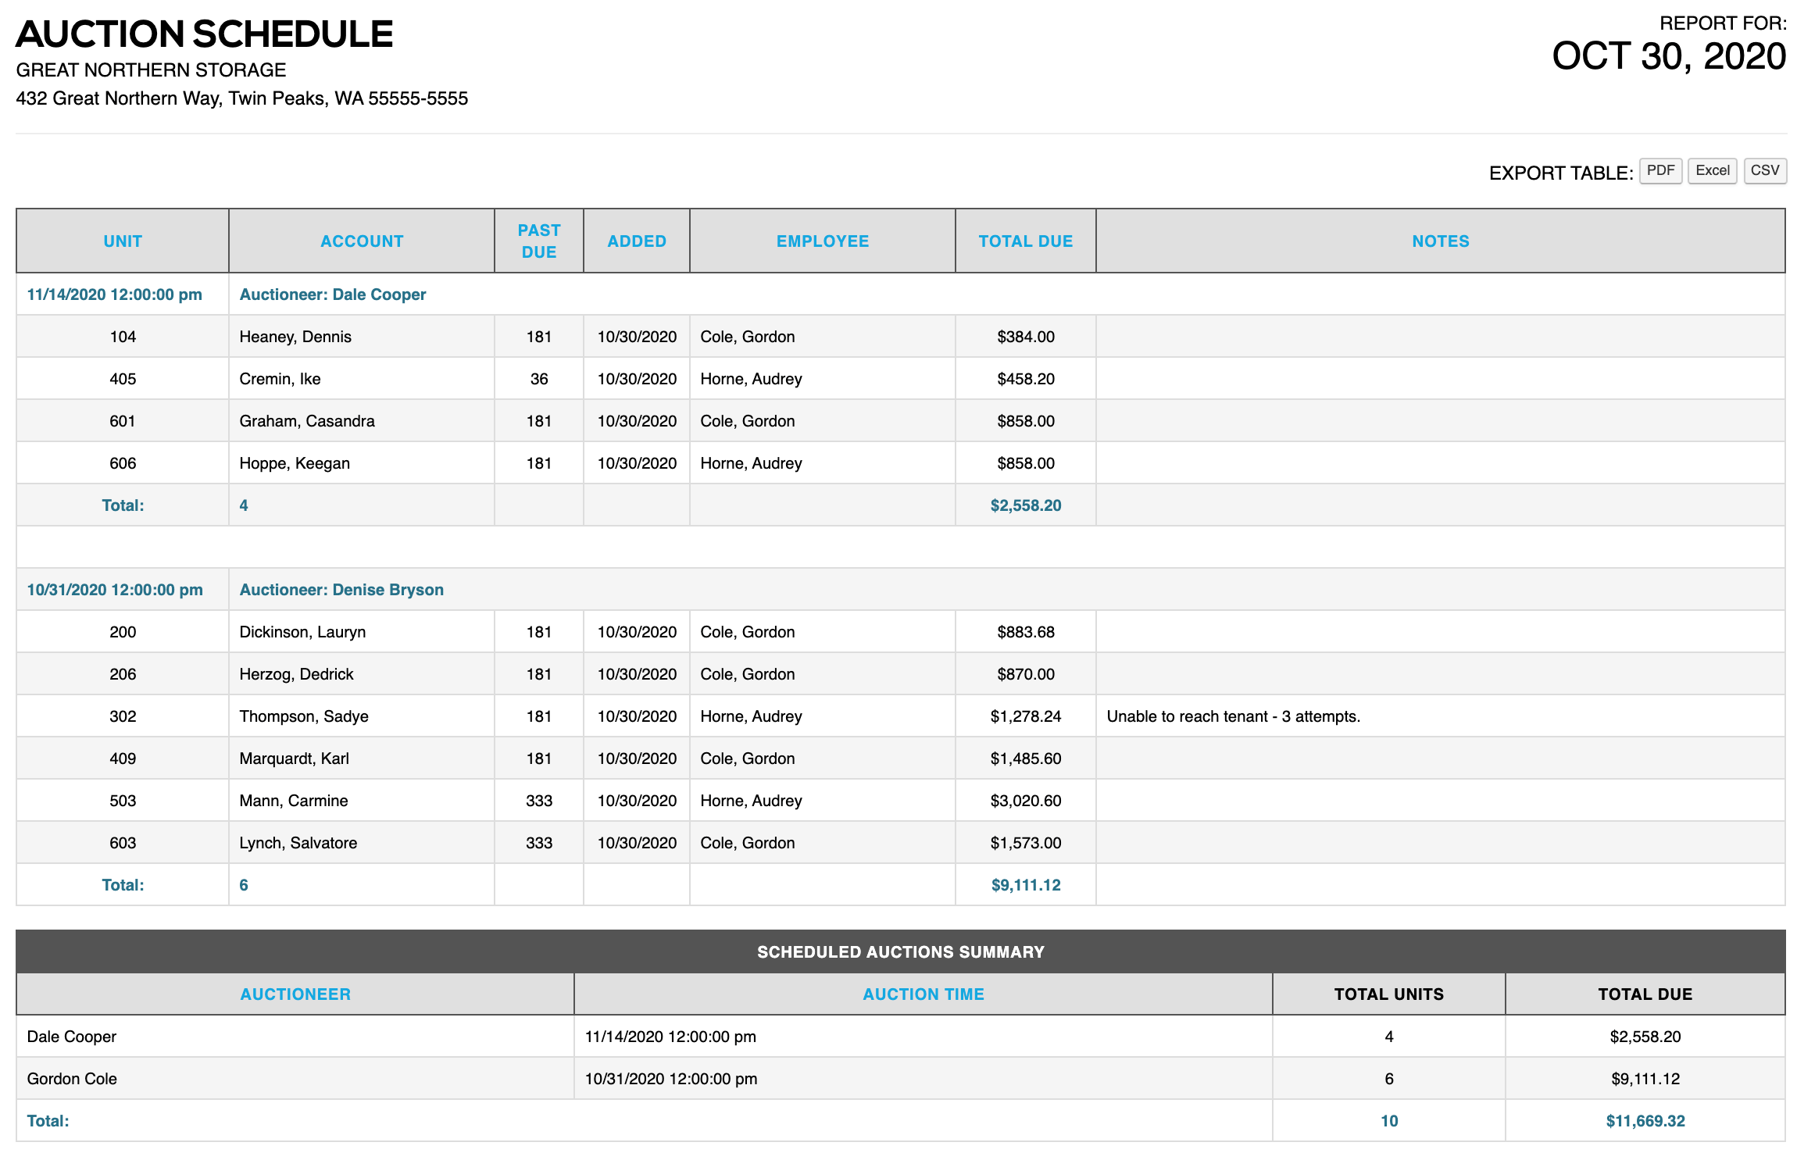Open Auctioneer: Denise Bryson details
The image size is (1797, 1153).
click(341, 589)
